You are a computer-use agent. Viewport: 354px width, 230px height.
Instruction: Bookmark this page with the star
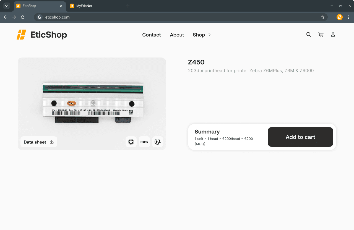tap(323, 17)
